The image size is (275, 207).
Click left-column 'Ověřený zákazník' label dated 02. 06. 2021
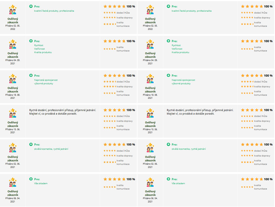(13, 159)
